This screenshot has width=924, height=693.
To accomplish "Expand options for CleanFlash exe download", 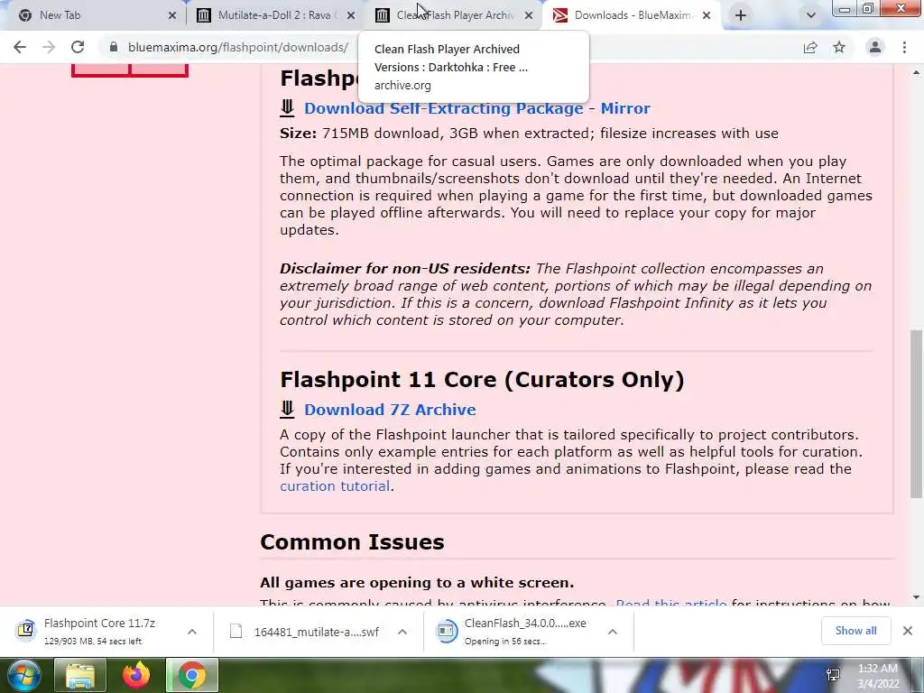I will click(x=613, y=632).
